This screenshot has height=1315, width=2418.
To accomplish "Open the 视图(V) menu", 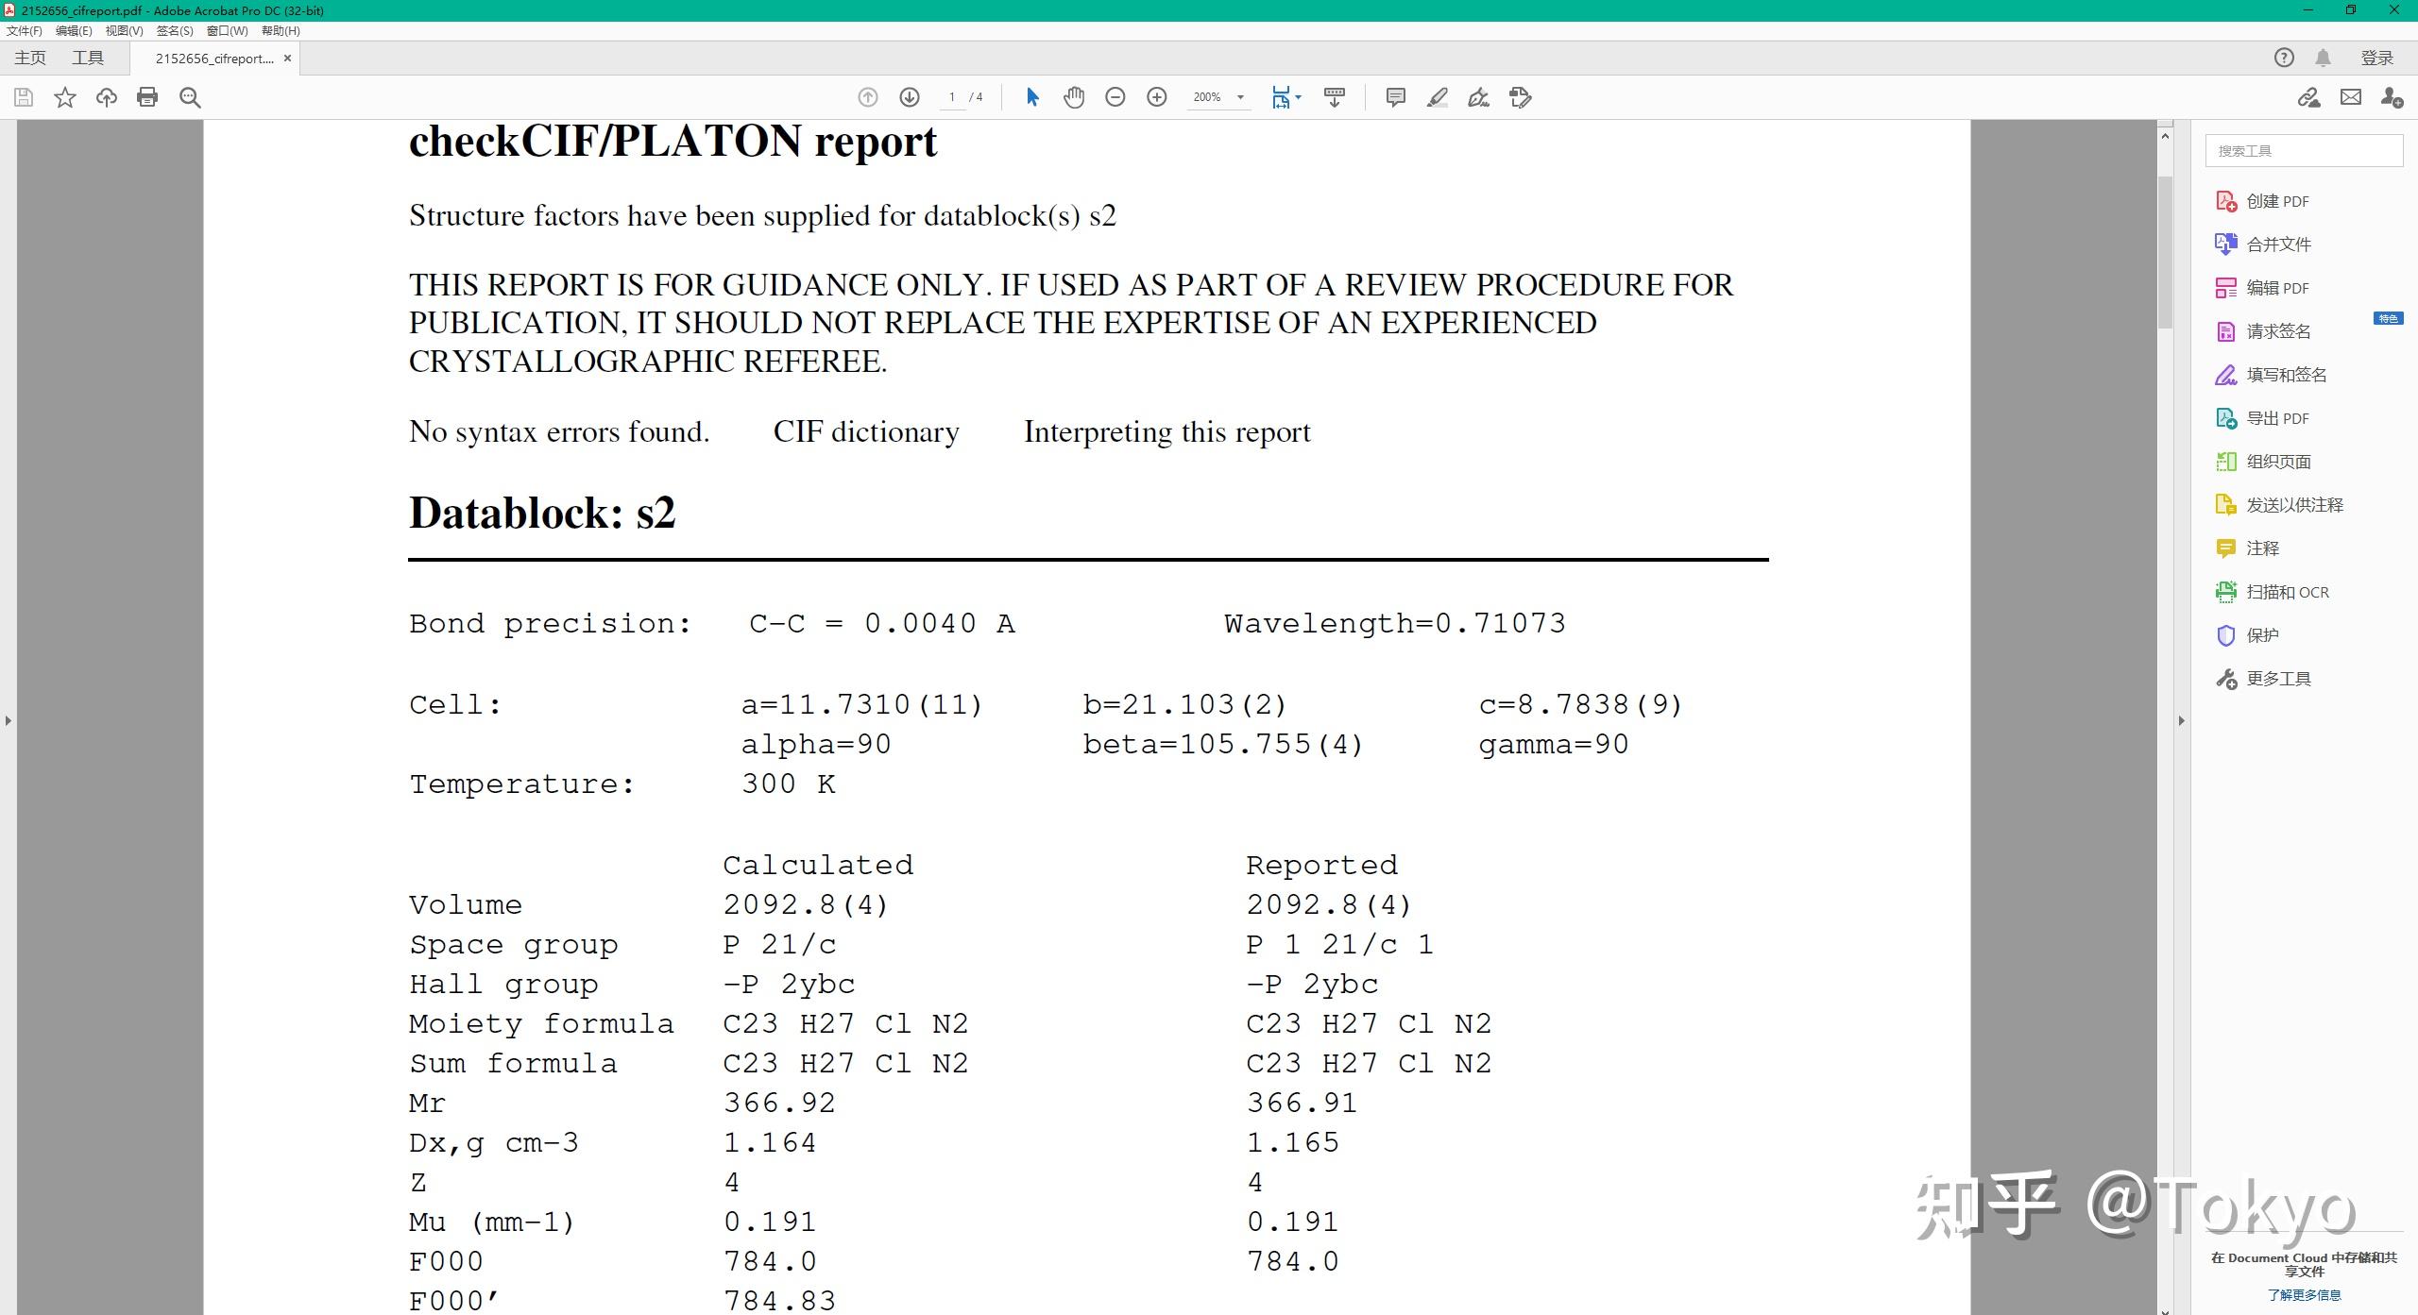I will coord(124,30).
